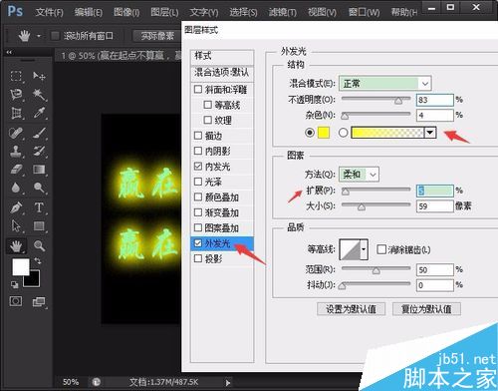
Task: Open Hand tool preset picker in options bar
Action: 39,36
